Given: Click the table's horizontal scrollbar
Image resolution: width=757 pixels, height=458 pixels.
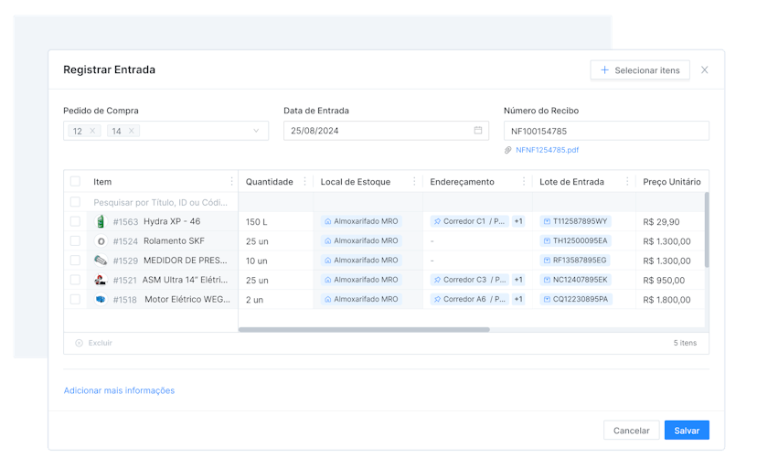Looking at the screenshot, I should (x=364, y=329).
